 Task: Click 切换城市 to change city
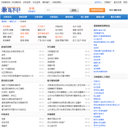tap(32, 11)
